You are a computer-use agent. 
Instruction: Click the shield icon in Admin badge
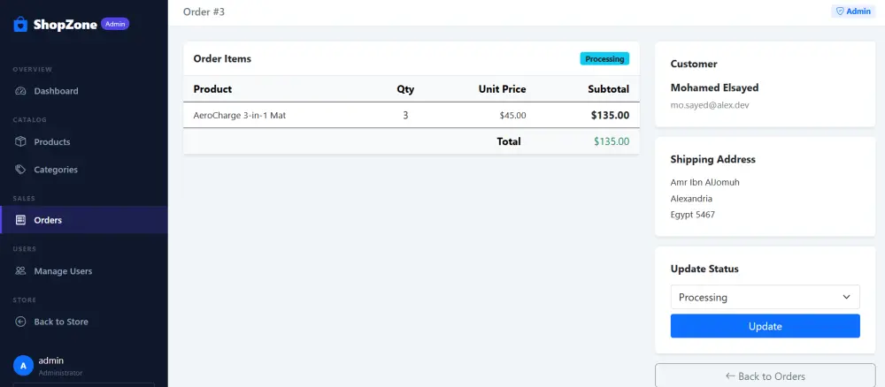click(x=840, y=11)
